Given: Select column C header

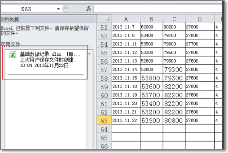Looking at the screenshot, I should (x=174, y=19).
